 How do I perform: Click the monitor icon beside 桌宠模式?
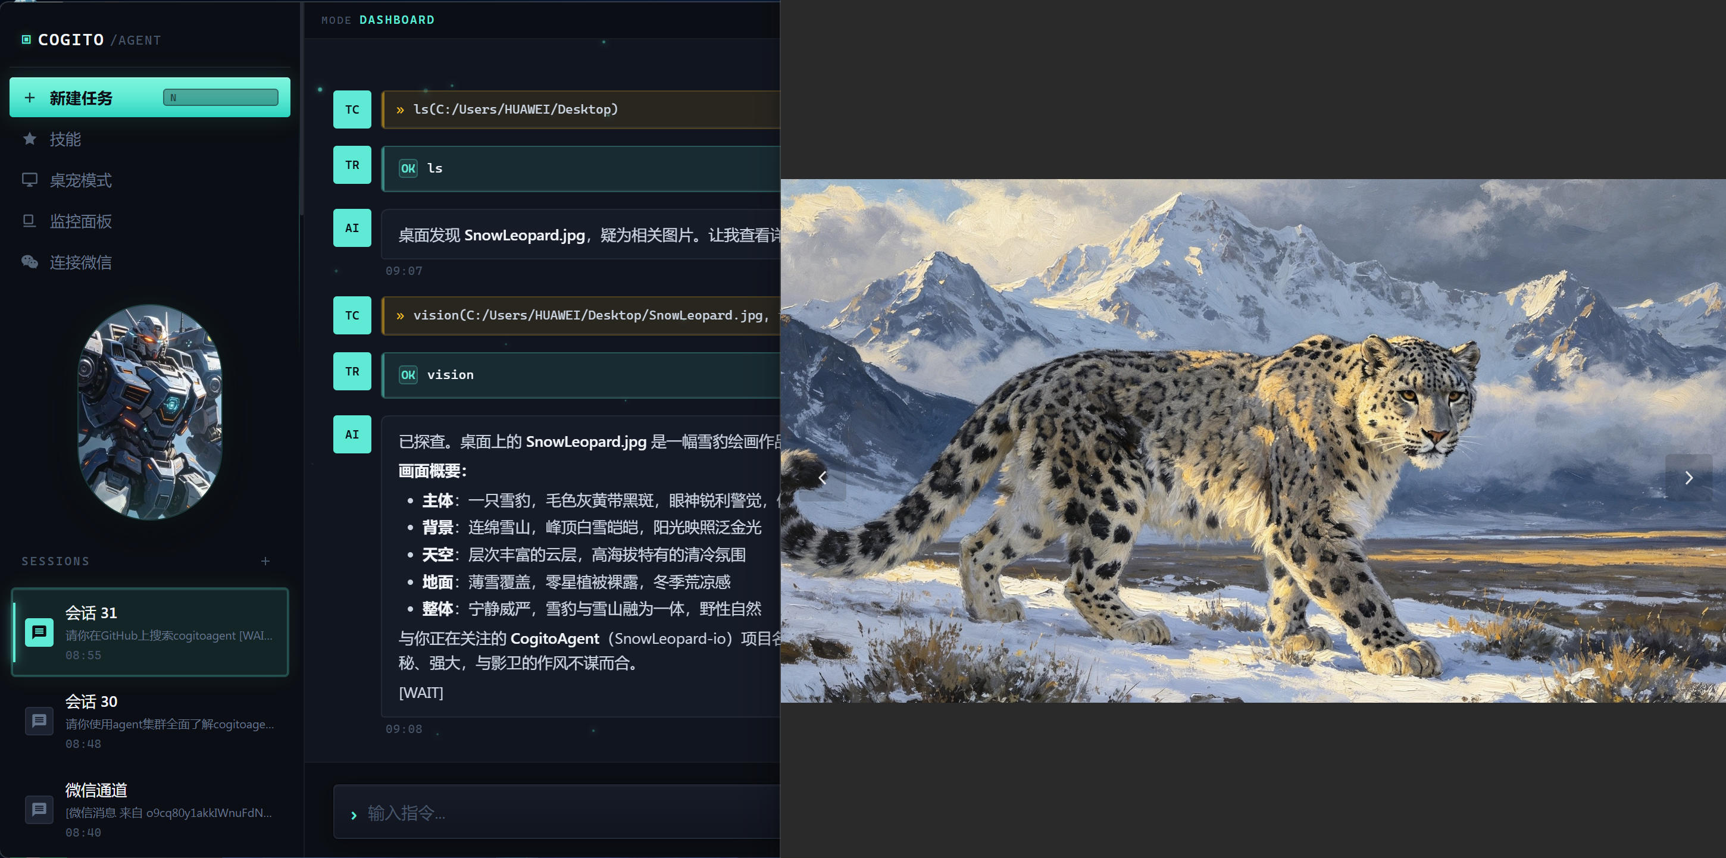[30, 180]
